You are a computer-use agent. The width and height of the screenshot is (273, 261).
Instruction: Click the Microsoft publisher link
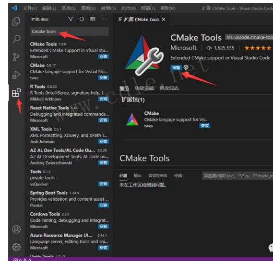tap(183, 48)
